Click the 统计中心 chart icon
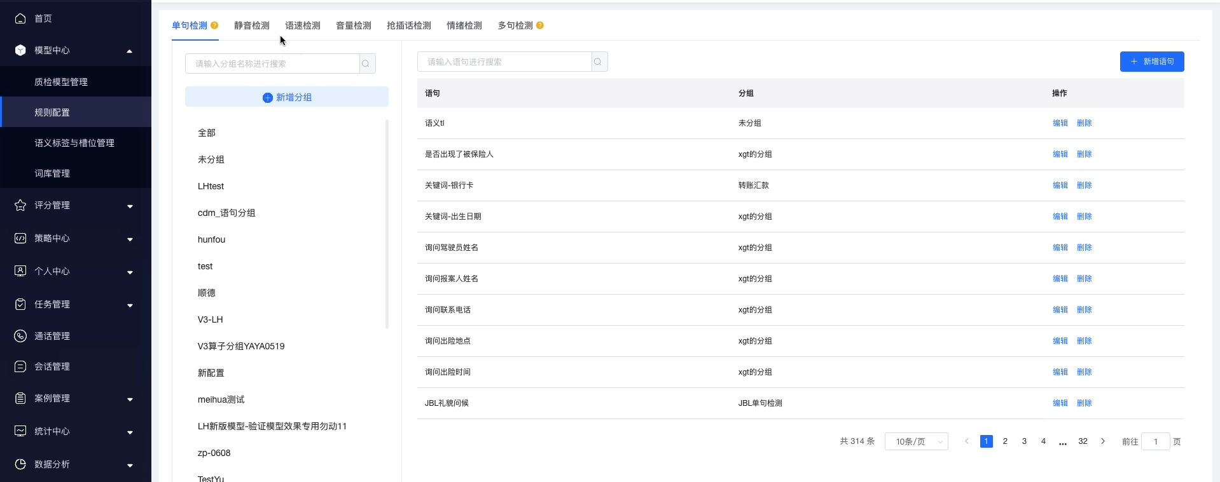Screen dimensions: 1220x482 click(x=20, y=431)
